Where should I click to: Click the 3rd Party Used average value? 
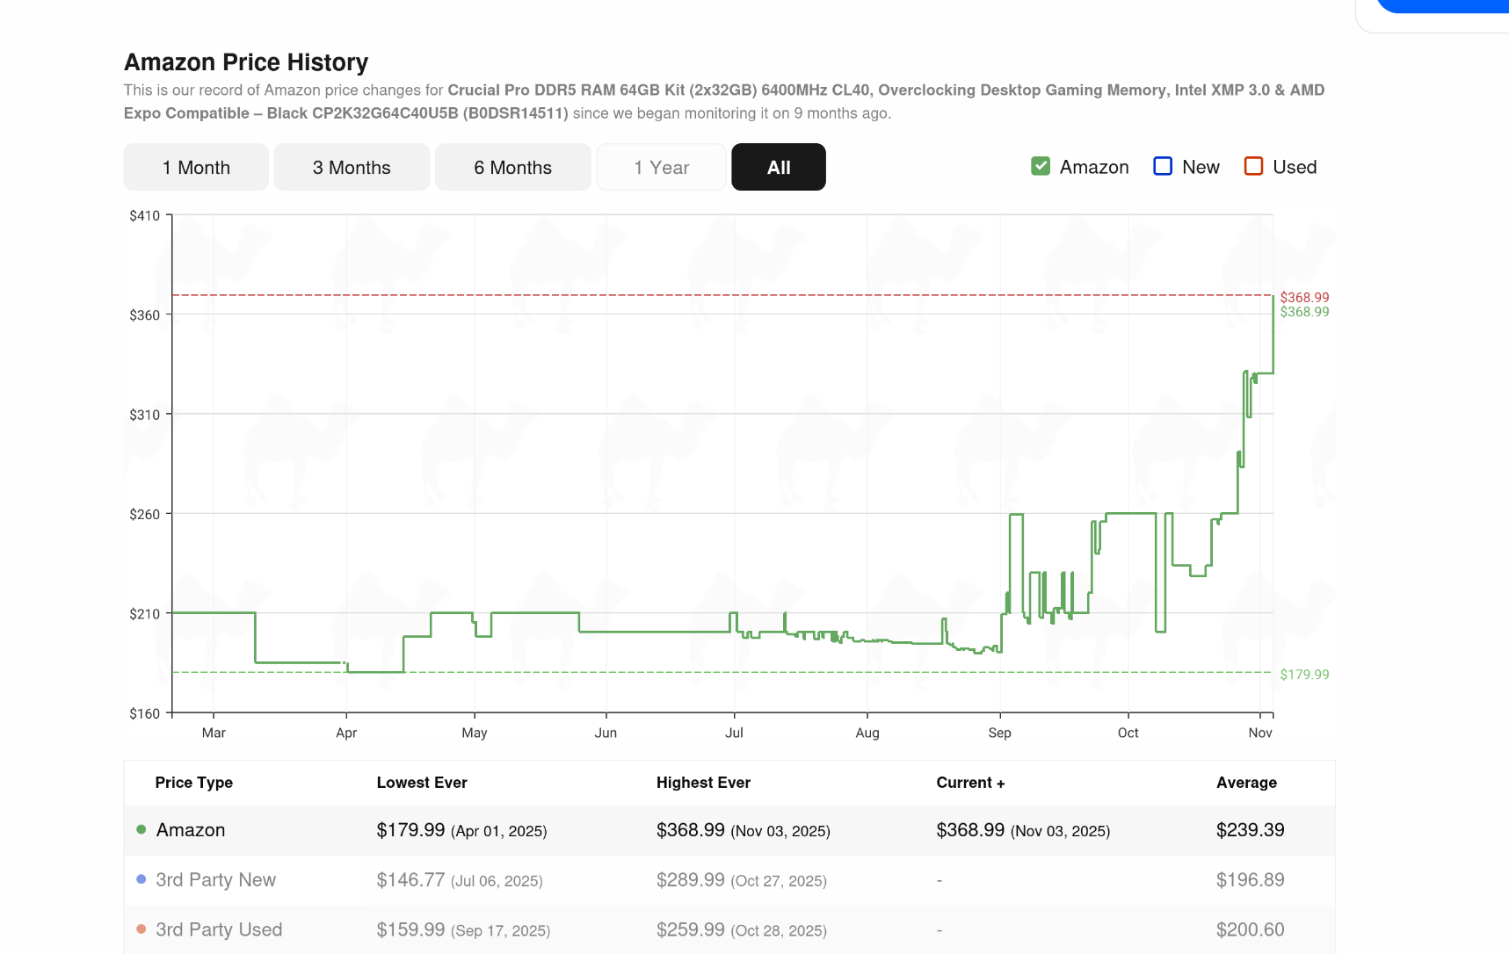[x=1249, y=929]
